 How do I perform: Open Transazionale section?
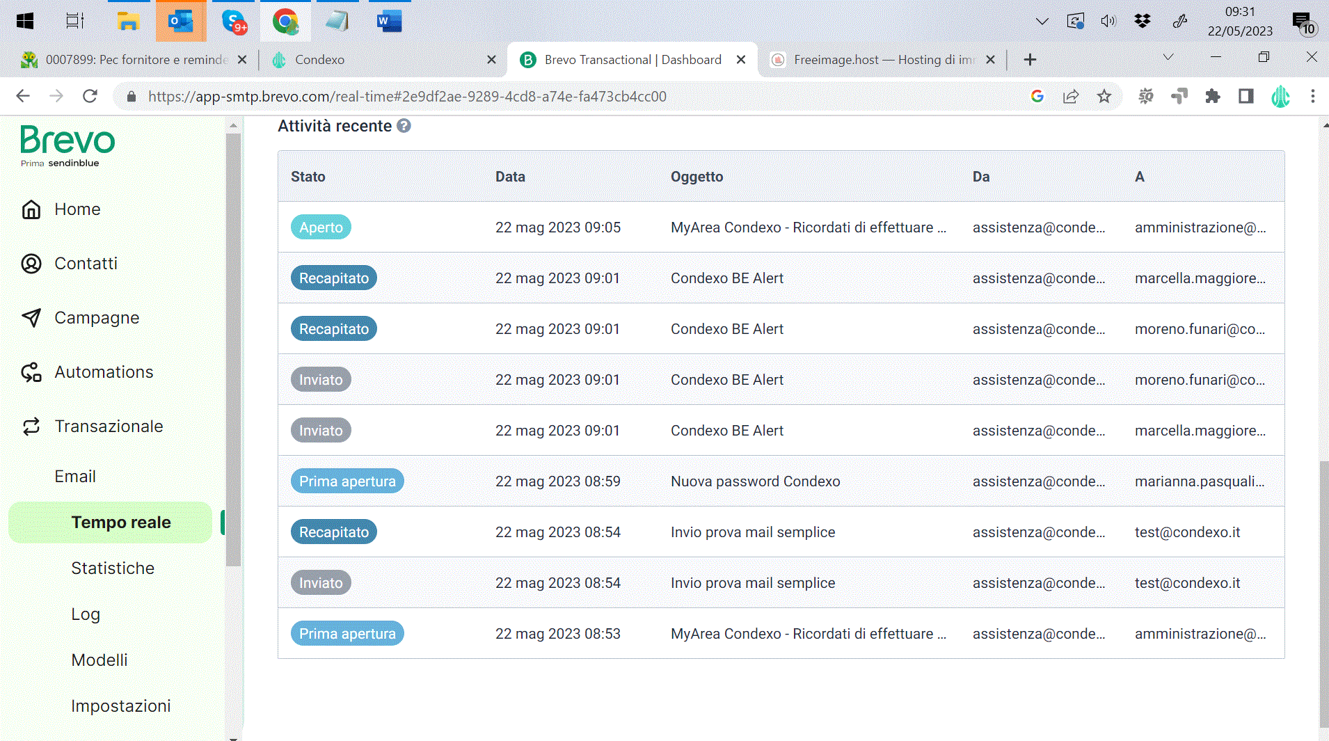[92, 427]
